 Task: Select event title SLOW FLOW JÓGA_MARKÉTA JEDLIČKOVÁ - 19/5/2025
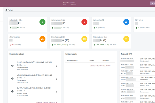(x=34, y=62)
